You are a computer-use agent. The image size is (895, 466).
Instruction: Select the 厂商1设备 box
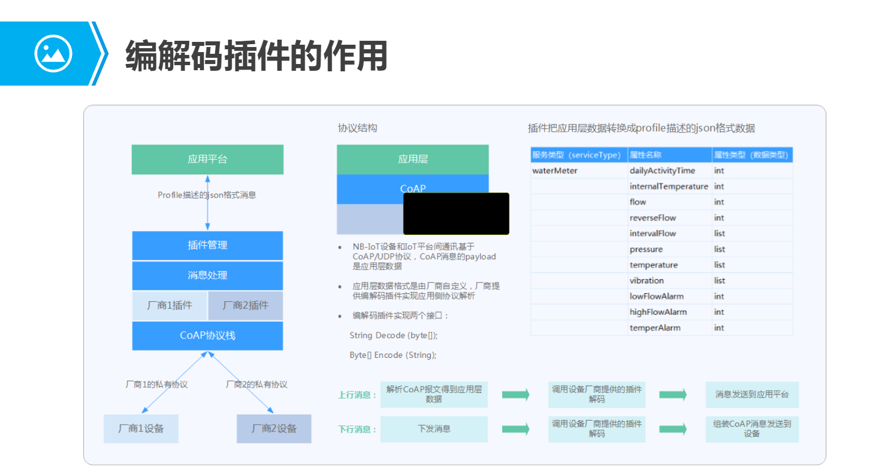tap(141, 429)
